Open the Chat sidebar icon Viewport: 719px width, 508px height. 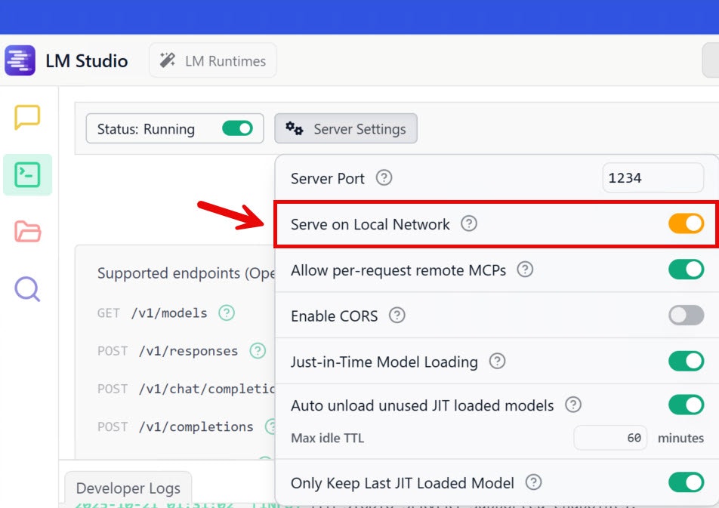click(27, 117)
